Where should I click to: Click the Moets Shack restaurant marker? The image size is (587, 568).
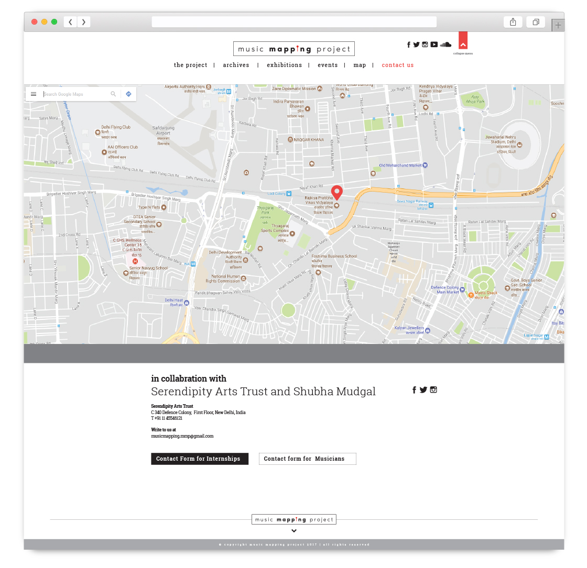pyautogui.click(x=471, y=295)
